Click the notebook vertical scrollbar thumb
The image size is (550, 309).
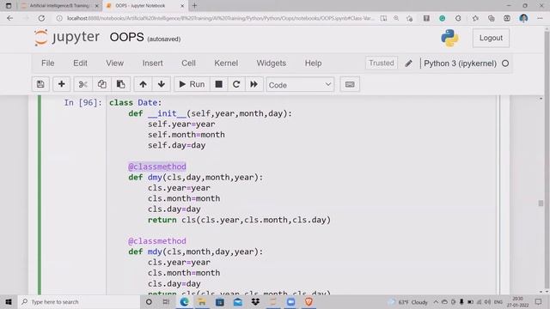(541, 203)
